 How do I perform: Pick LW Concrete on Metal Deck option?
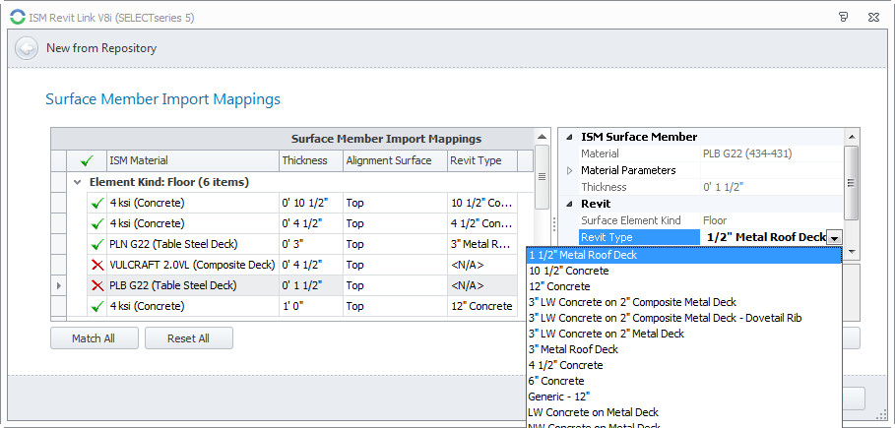pos(684,412)
